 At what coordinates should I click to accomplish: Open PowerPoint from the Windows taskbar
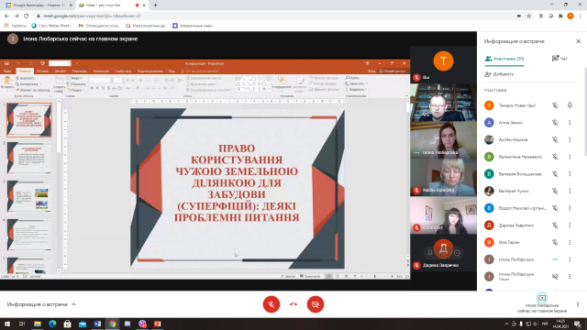tap(157, 324)
